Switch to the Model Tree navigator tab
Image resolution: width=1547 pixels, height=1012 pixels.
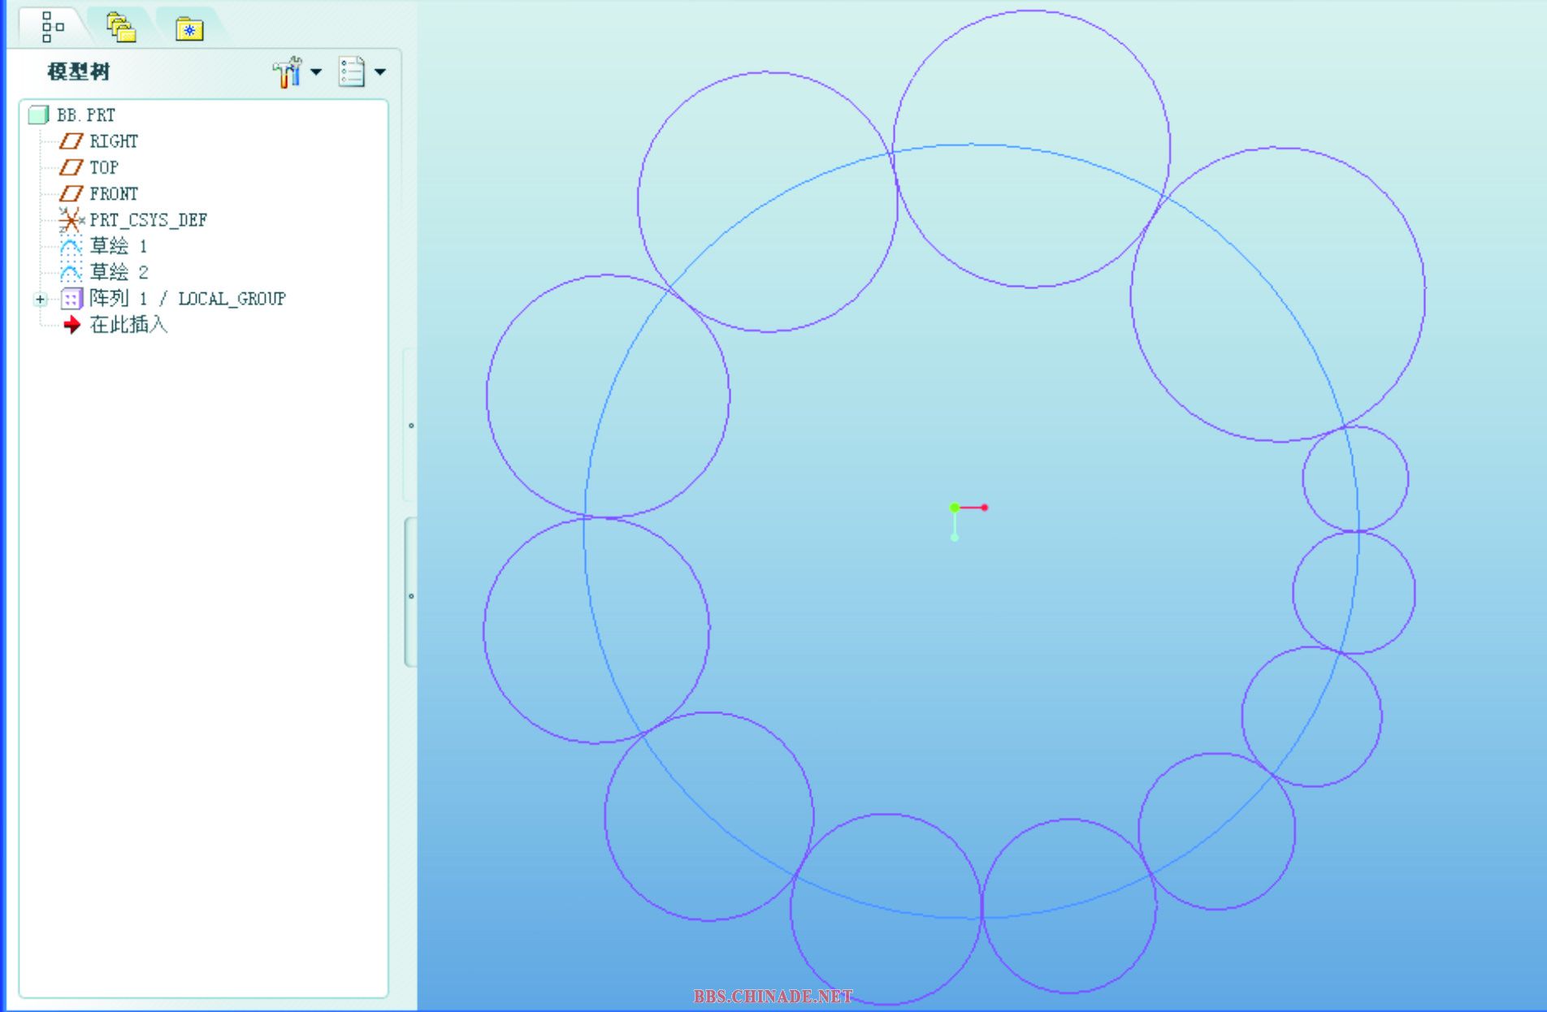52,27
